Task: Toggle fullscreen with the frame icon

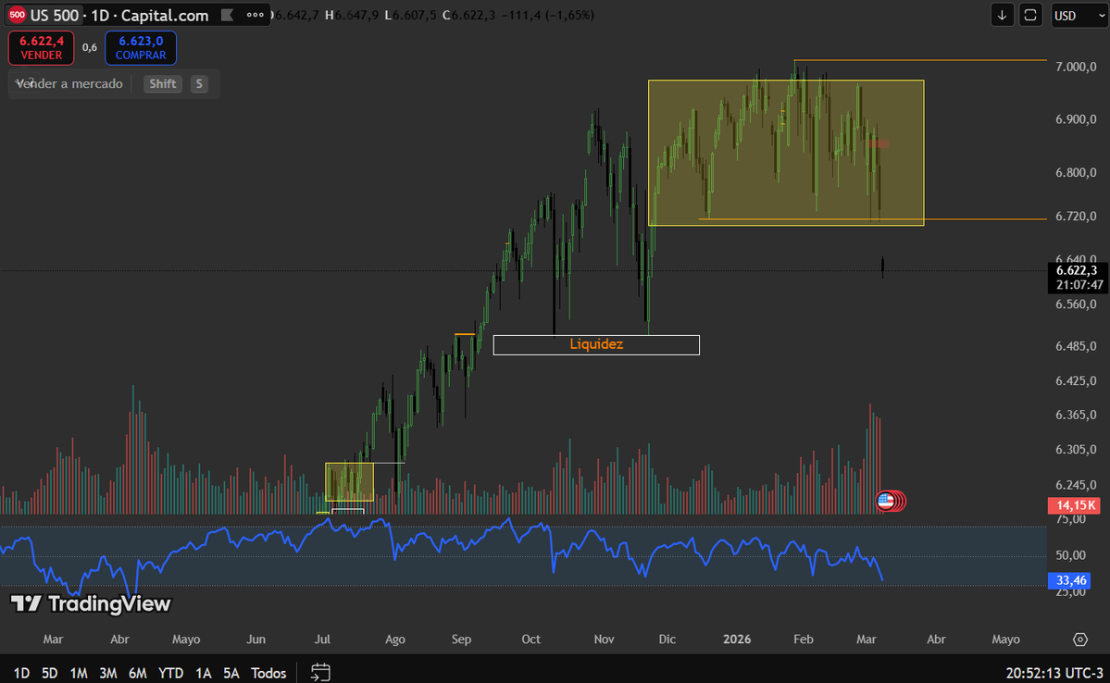Action: (x=1030, y=15)
